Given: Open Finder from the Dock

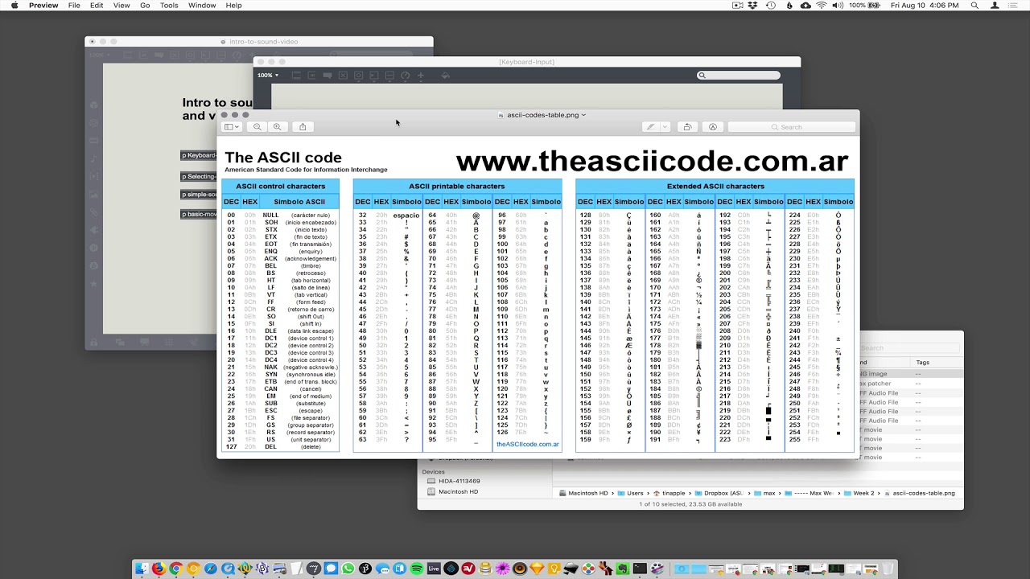Looking at the screenshot, I should (142, 569).
